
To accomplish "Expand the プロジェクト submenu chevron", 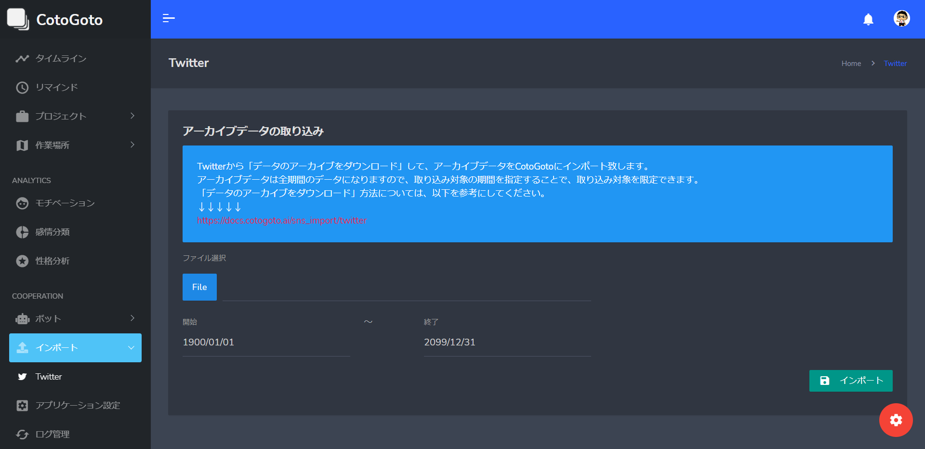I will tap(132, 116).
